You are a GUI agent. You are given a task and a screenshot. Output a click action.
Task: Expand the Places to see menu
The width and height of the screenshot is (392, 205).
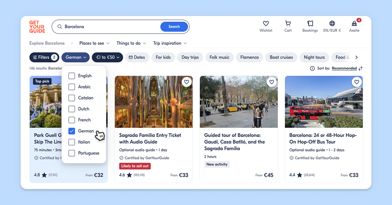pyautogui.click(x=94, y=43)
